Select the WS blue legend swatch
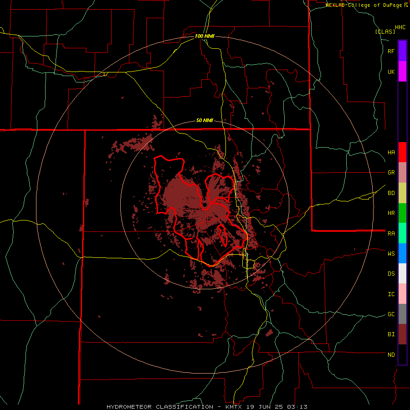This screenshot has width=410, height=410. click(x=402, y=253)
